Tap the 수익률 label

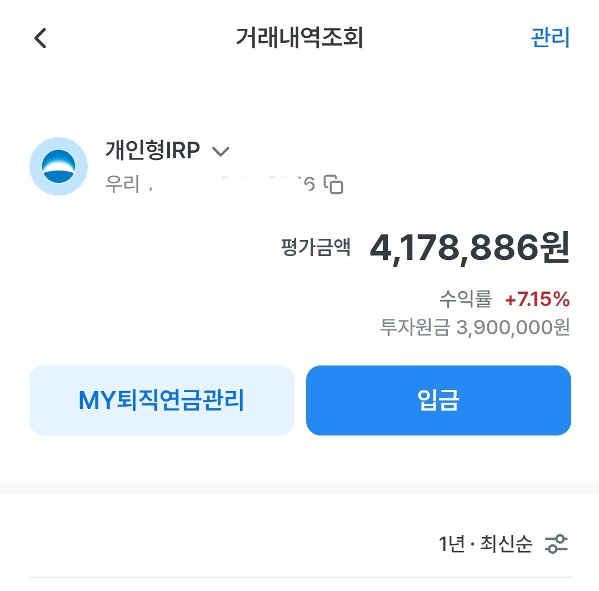[x=465, y=300]
